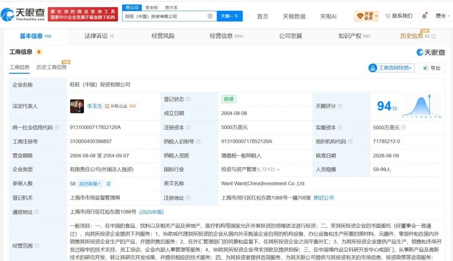453x261 pixels.
Task: Select the 工商信息 sub-tab
Action: tap(19, 67)
